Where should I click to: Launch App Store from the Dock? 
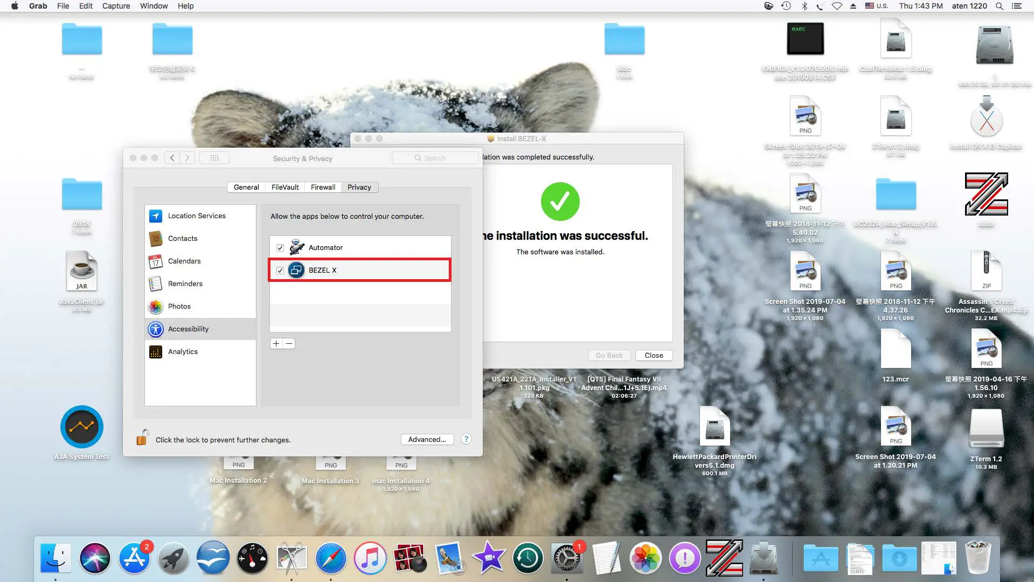click(134, 558)
